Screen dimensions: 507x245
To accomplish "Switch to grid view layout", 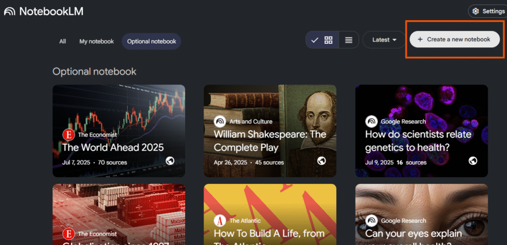I will 328,40.
